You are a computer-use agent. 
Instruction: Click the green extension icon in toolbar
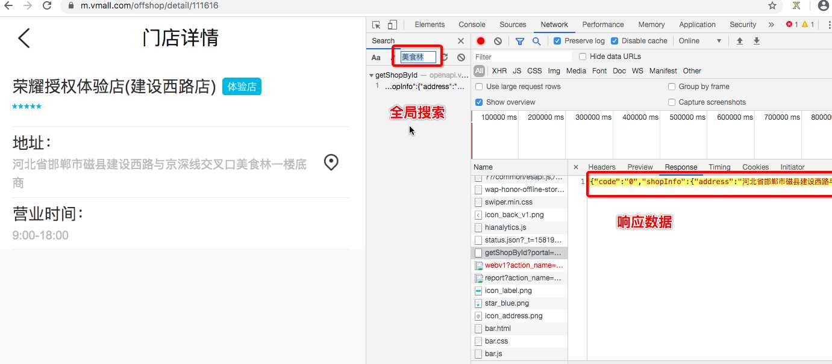(796, 5)
